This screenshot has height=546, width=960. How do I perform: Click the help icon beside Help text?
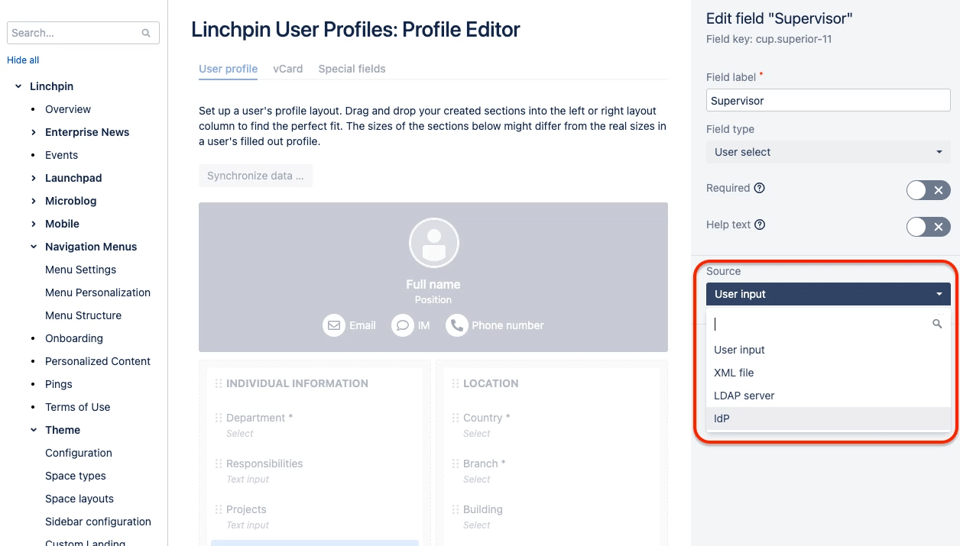tap(760, 225)
